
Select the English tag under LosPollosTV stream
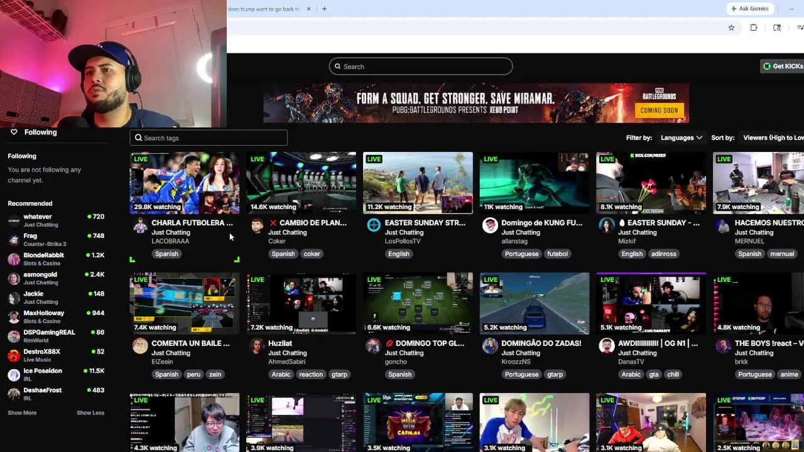click(399, 254)
